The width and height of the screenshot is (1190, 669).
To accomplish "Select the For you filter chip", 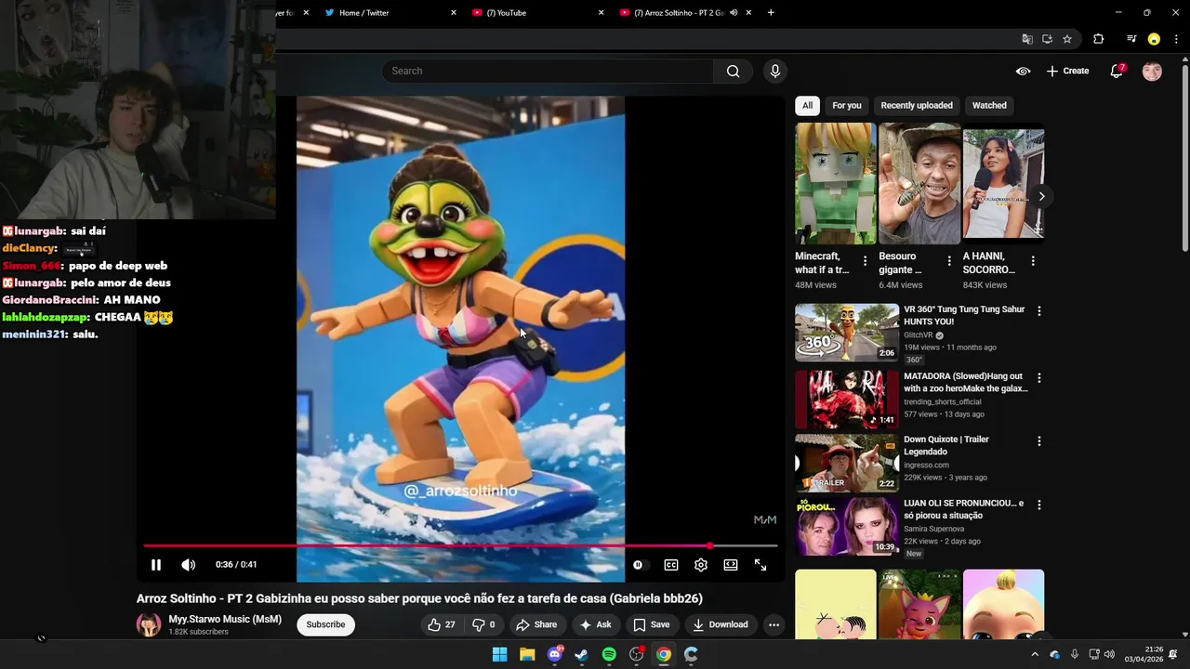I will click(846, 105).
